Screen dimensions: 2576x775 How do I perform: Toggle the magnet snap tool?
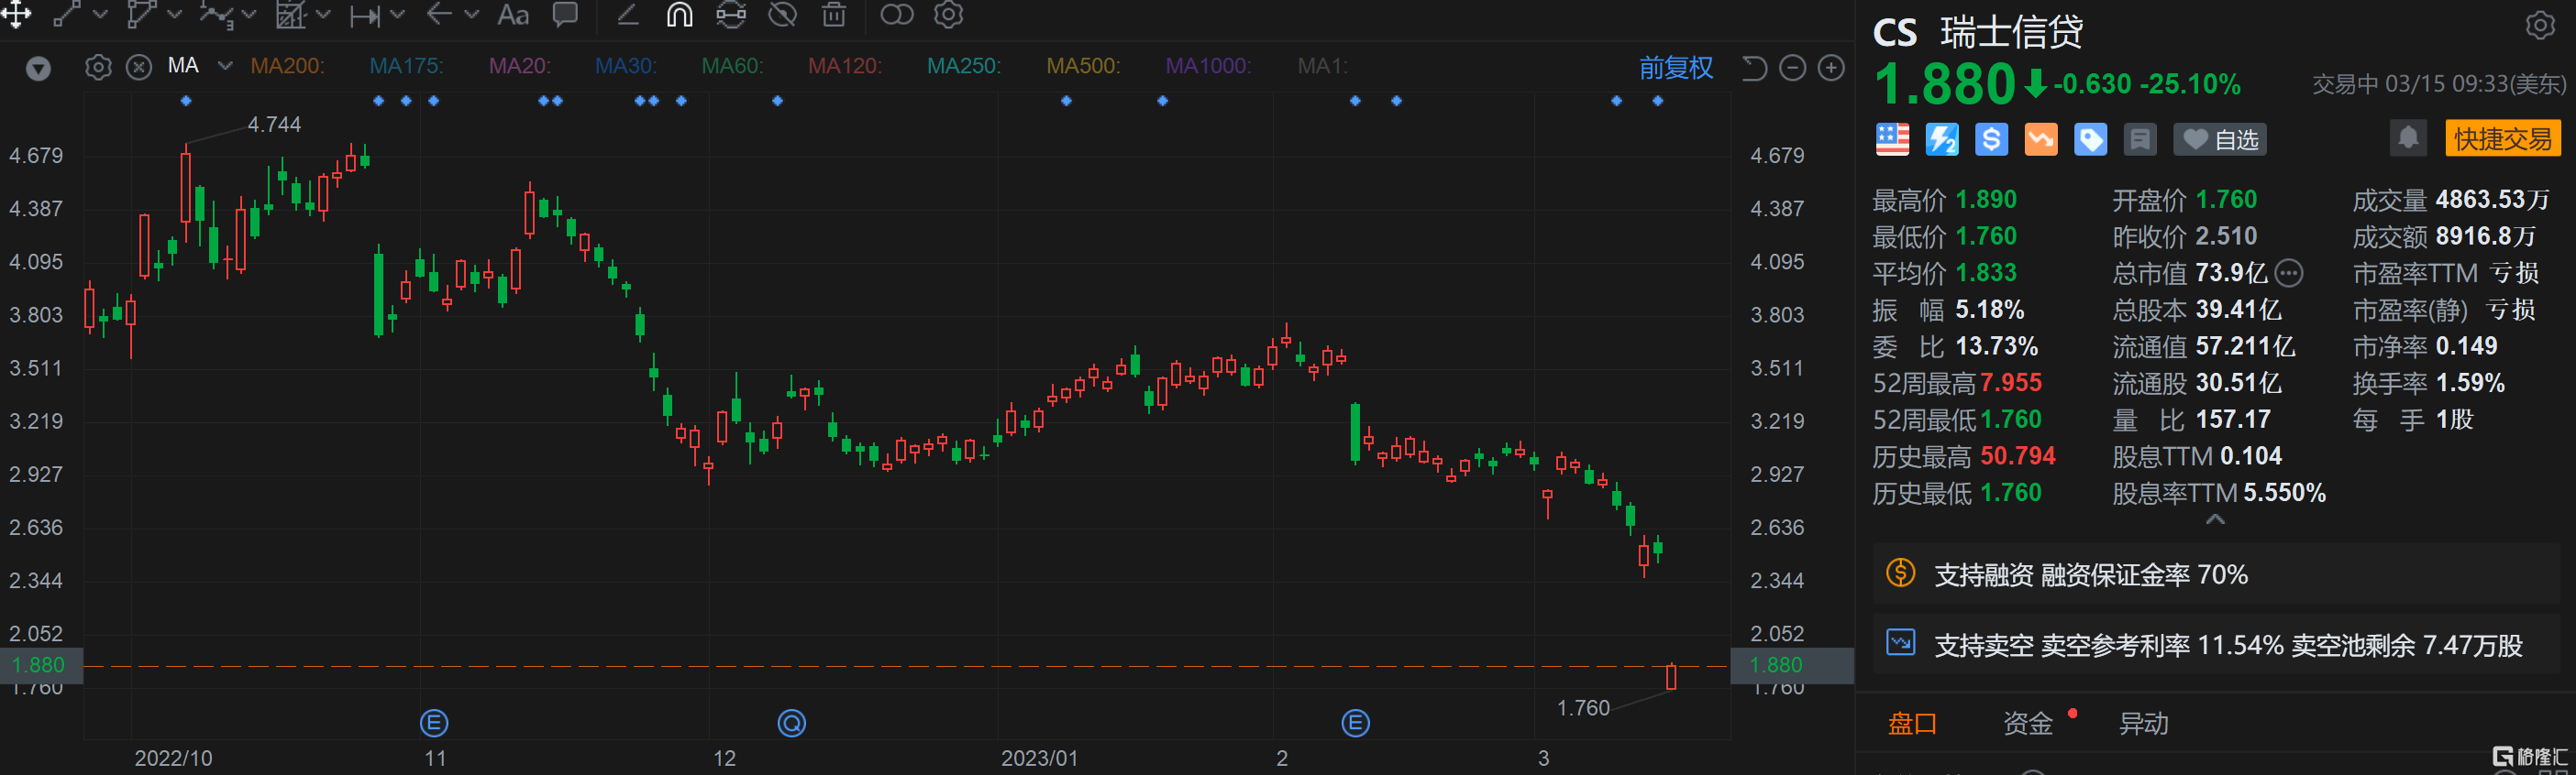point(680,14)
